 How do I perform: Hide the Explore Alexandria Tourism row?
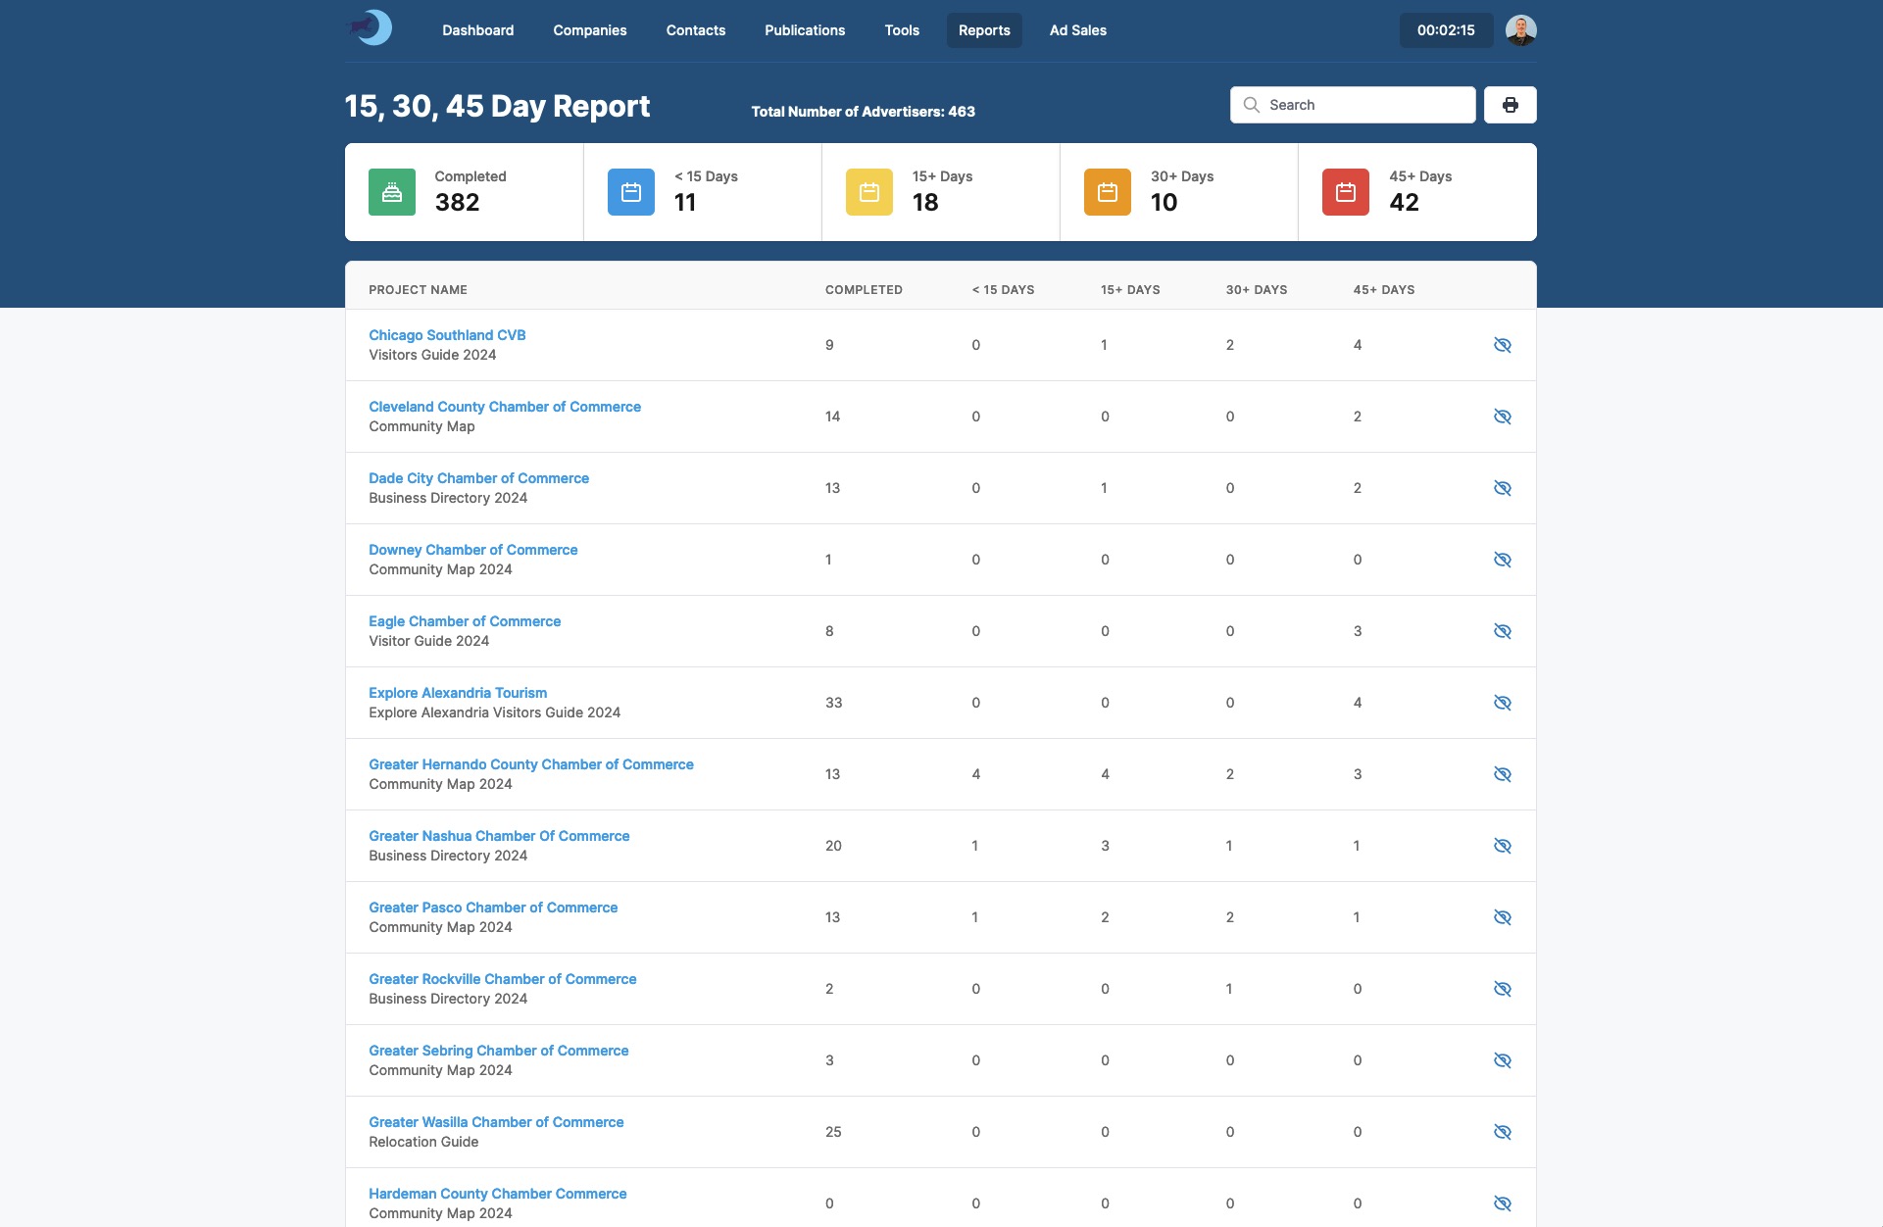coord(1502,703)
